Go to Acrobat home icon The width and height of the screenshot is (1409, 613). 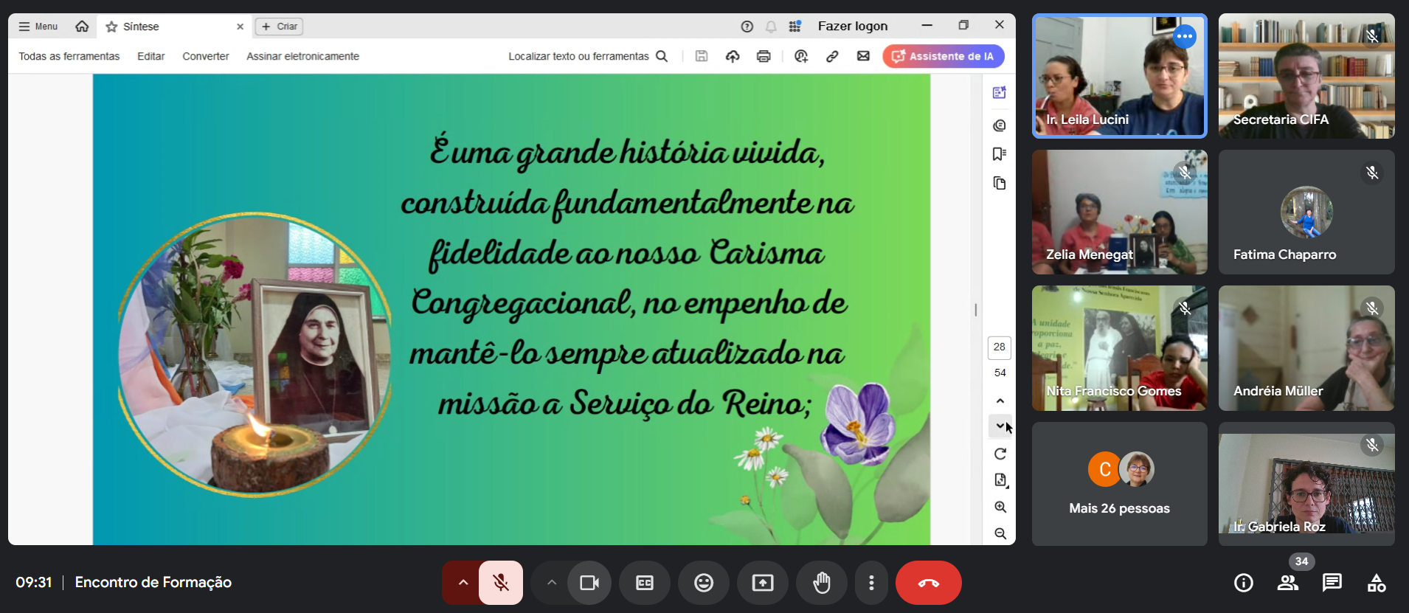(x=82, y=27)
